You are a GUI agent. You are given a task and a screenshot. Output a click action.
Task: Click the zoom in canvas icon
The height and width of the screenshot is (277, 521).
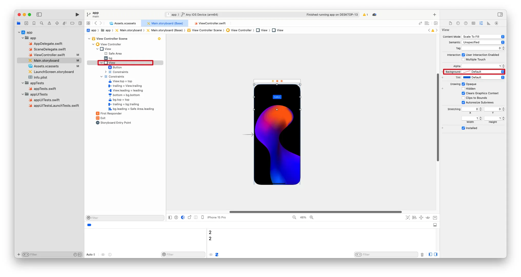coord(312,217)
